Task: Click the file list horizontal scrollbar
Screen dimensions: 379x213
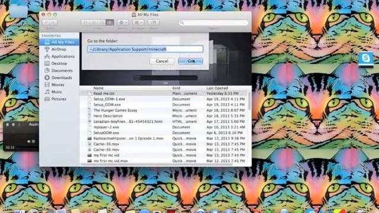Action: [156, 164]
